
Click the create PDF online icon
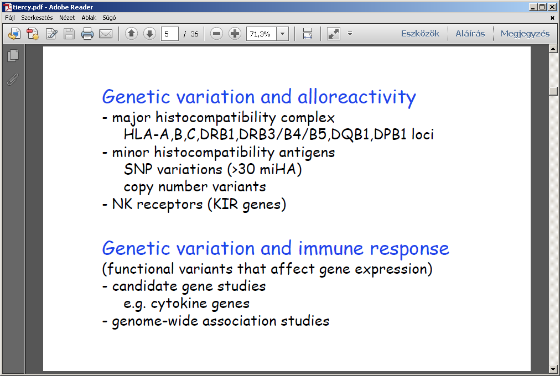[14, 34]
